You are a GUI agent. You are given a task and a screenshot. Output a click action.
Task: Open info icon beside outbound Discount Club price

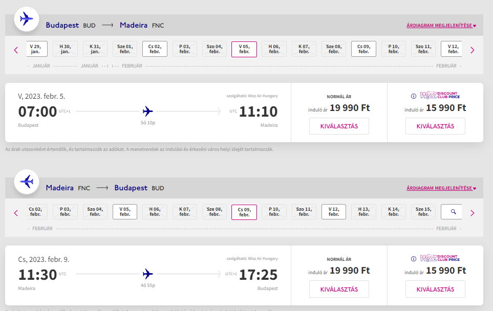414,96
